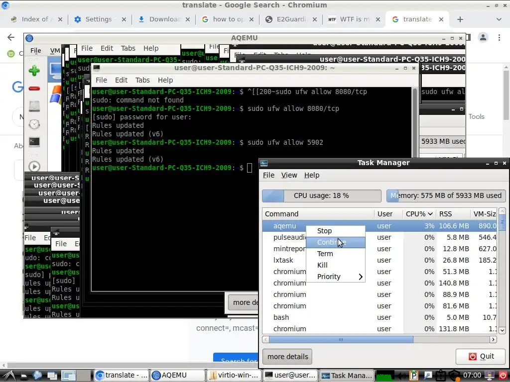Open the Task Manager Help menu
Viewport: 510px width, 382px height.
tap(312, 175)
